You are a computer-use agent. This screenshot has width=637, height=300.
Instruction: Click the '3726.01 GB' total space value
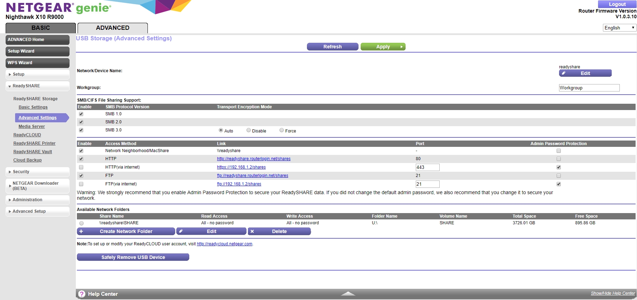pyautogui.click(x=524, y=223)
